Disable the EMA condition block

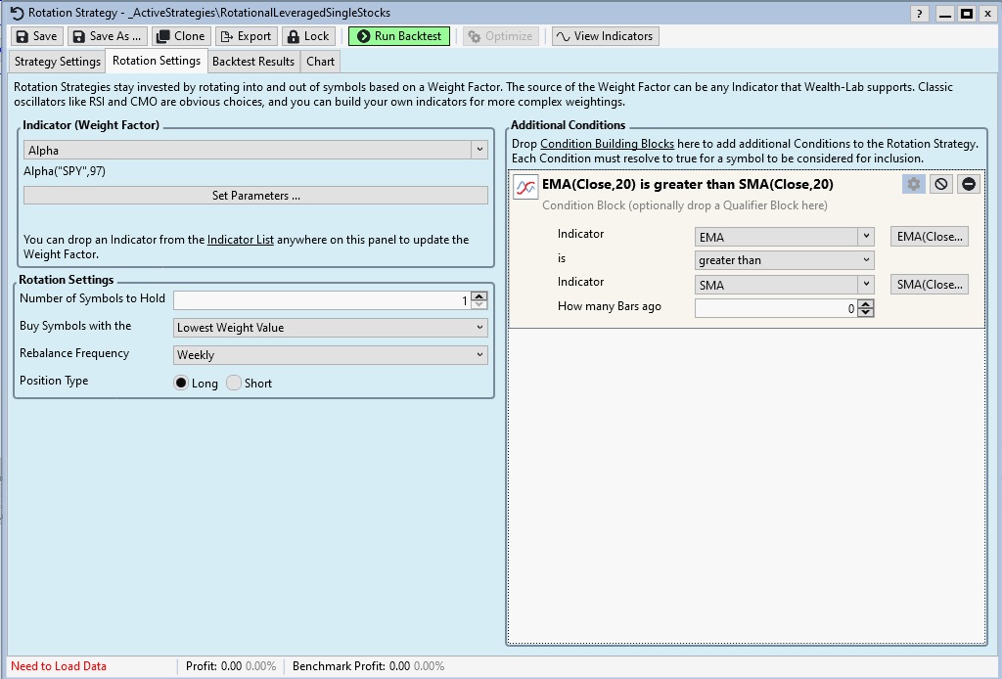click(x=940, y=184)
